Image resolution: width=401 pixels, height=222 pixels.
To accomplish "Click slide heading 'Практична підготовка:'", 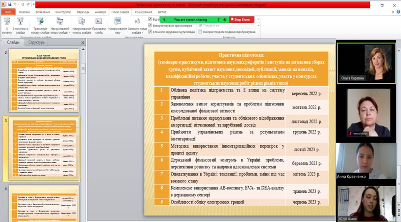I will [241, 55].
